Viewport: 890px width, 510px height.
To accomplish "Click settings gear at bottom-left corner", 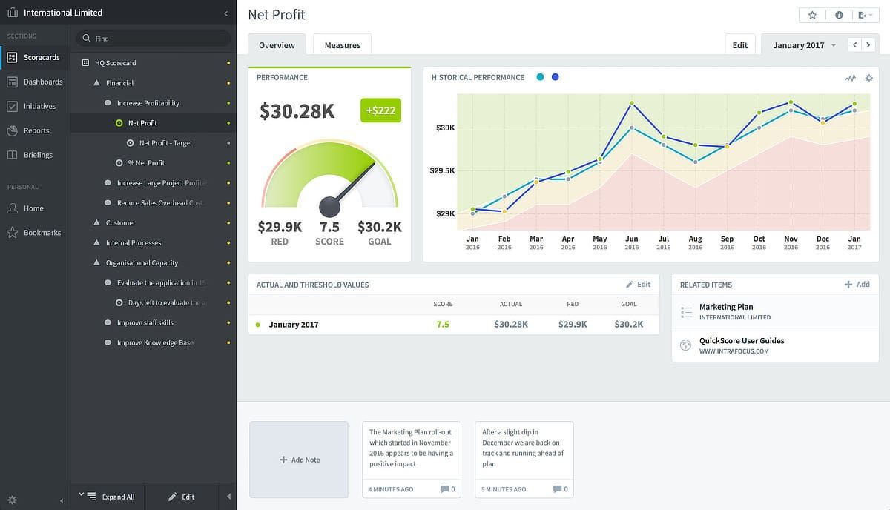I will pos(12,500).
